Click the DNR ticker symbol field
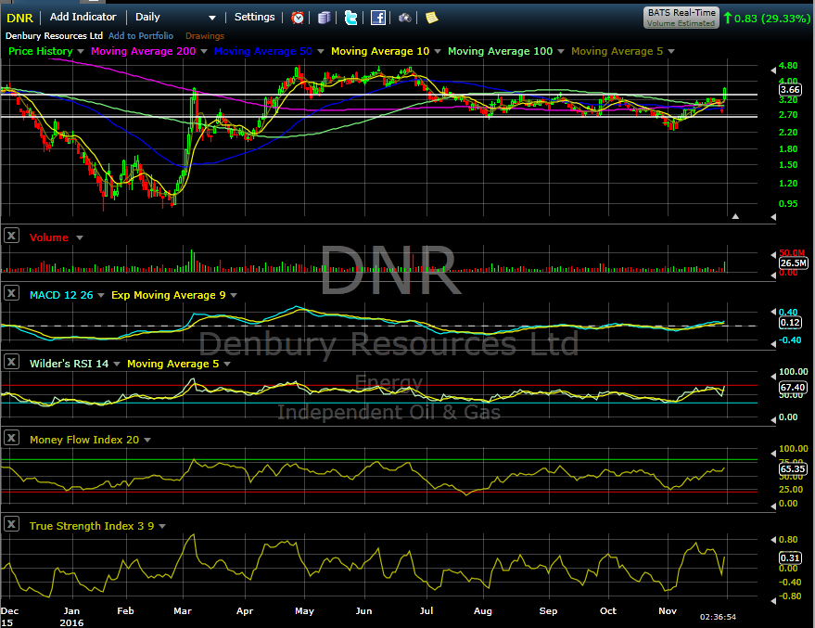Screen dimensions: 815x628 tap(19, 18)
